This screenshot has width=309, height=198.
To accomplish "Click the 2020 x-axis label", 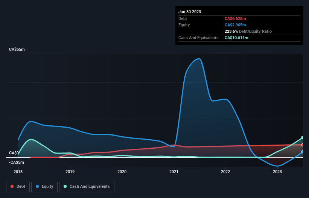I will coord(122,172).
